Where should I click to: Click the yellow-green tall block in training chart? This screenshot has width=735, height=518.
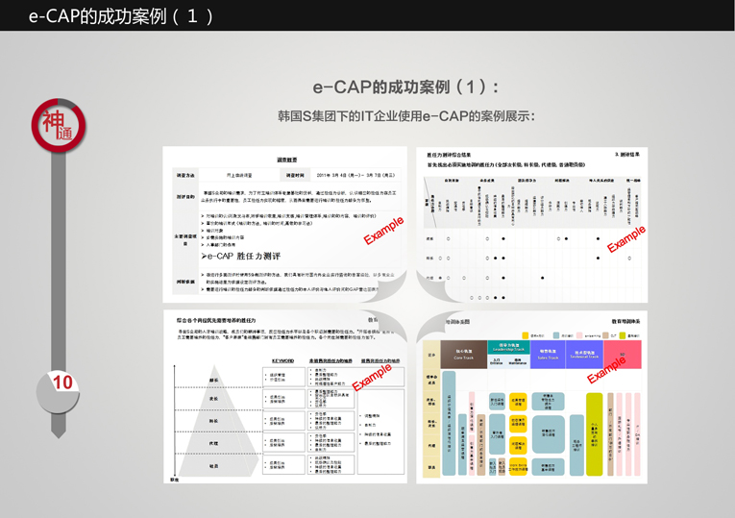[x=595, y=434]
